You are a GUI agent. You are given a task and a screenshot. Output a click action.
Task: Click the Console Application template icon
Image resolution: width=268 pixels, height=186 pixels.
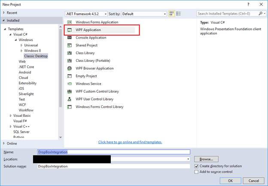point(70,37)
